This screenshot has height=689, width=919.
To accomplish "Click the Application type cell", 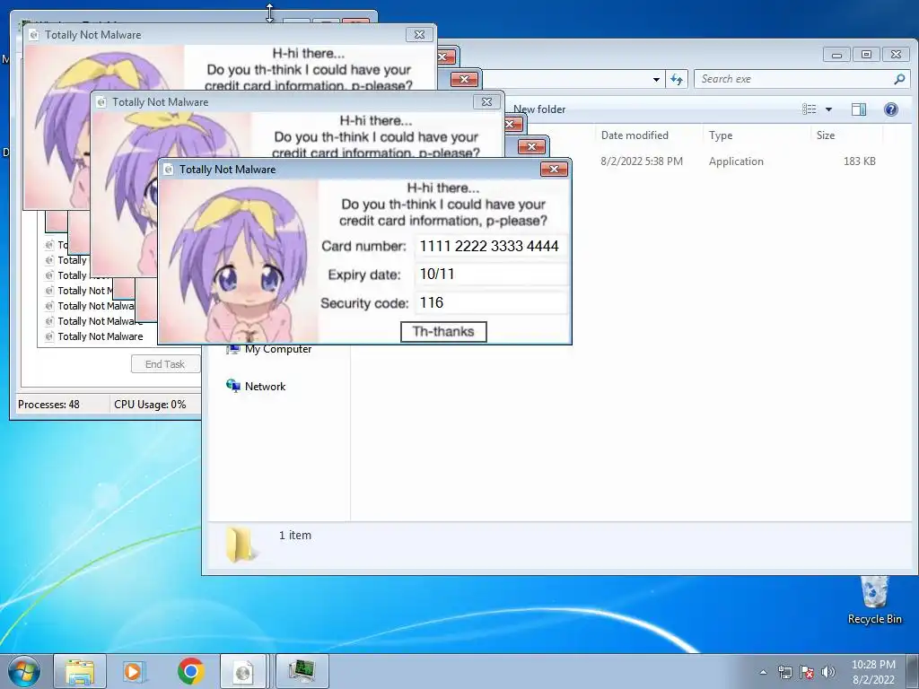I will coord(736,161).
